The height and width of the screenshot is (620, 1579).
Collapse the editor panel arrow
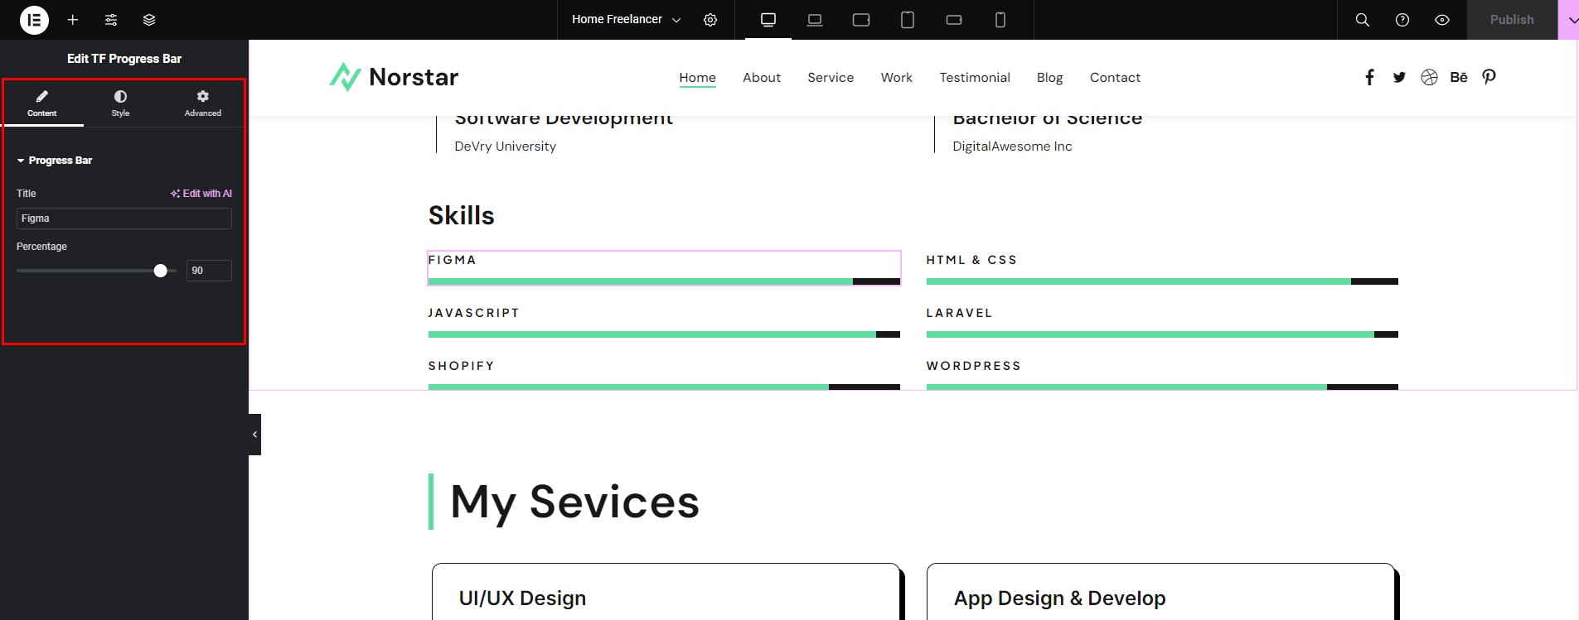[254, 435]
